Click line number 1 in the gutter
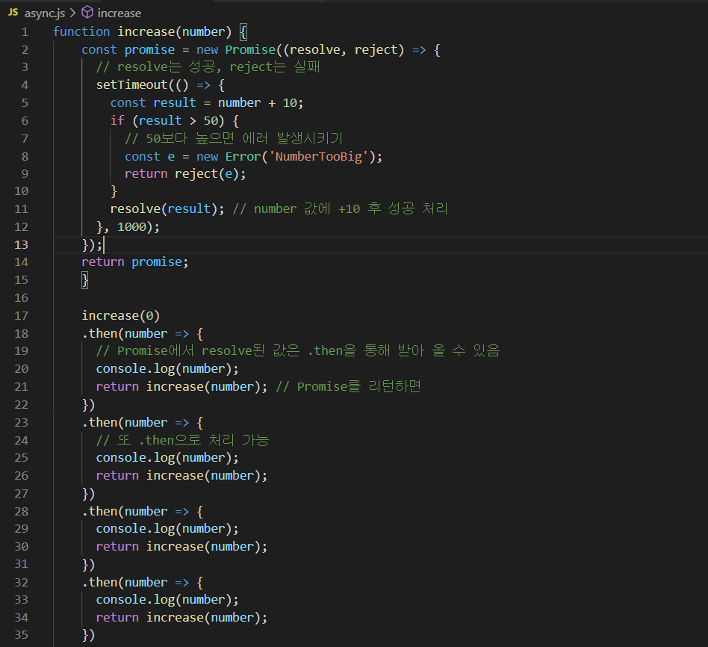This screenshot has height=647, width=708. coord(25,32)
